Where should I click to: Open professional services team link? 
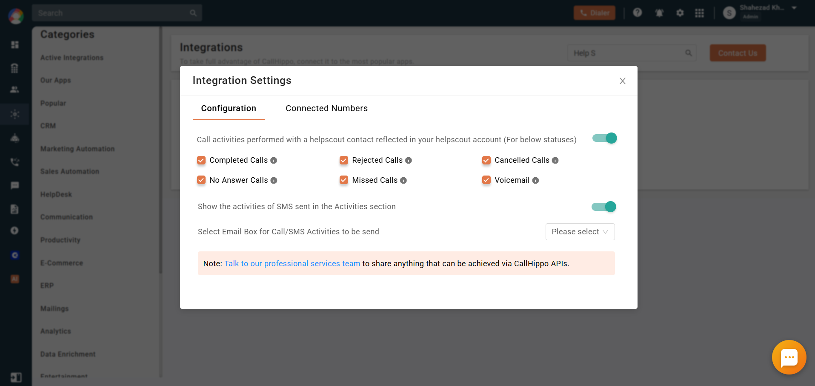pos(292,264)
